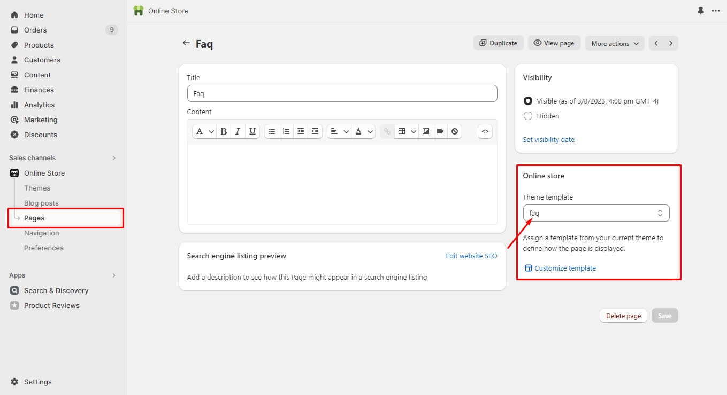Select the Visible radio option

528,101
